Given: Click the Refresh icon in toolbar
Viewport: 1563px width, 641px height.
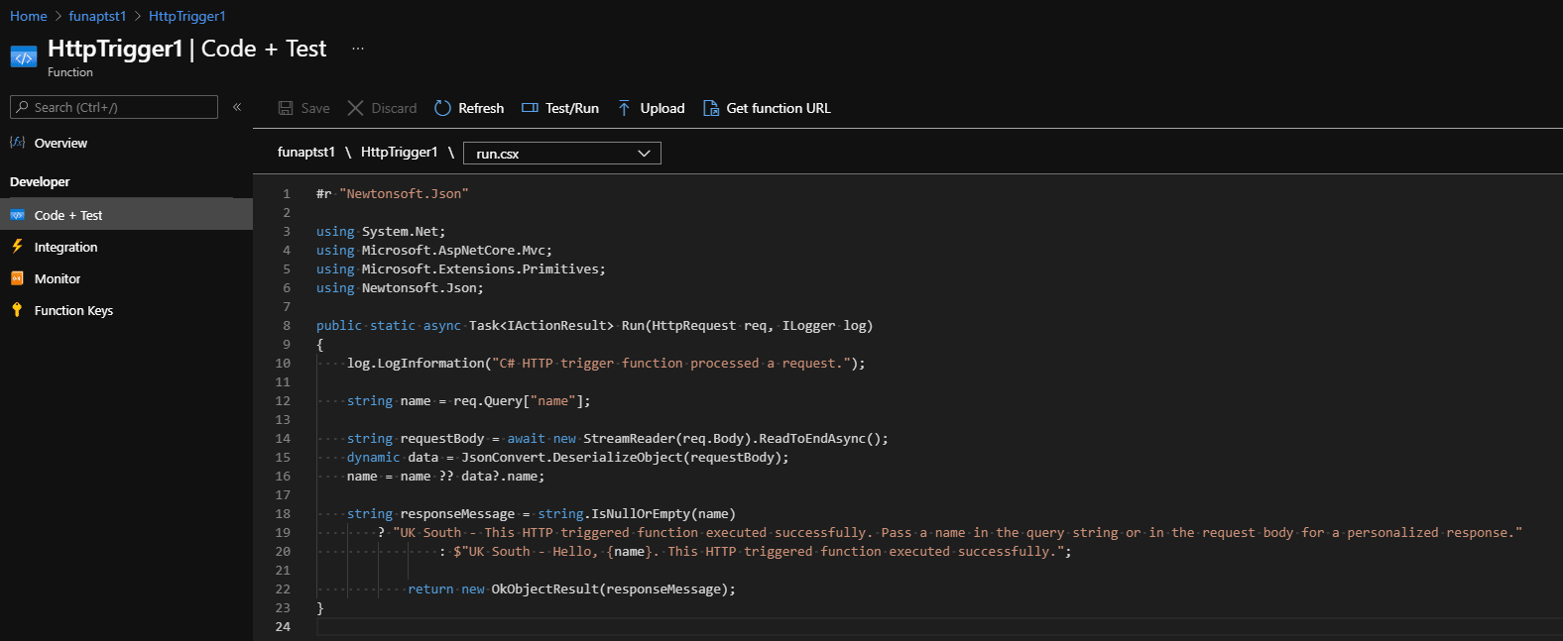Looking at the screenshot, I should pos(442,108).
